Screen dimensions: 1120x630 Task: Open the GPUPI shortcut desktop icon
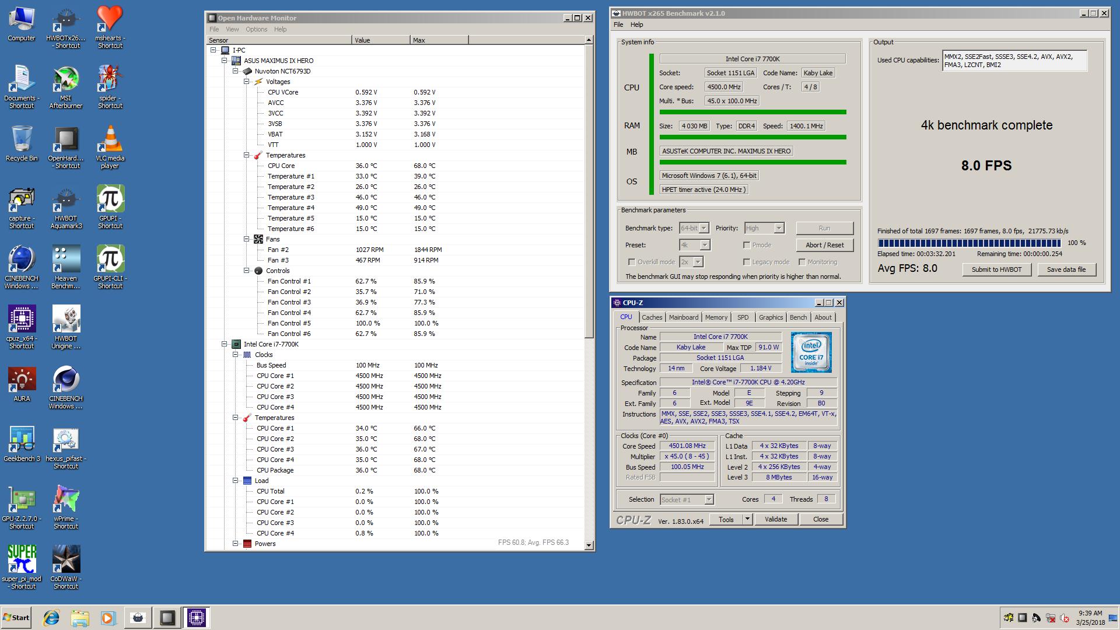(x=110, y=208)
